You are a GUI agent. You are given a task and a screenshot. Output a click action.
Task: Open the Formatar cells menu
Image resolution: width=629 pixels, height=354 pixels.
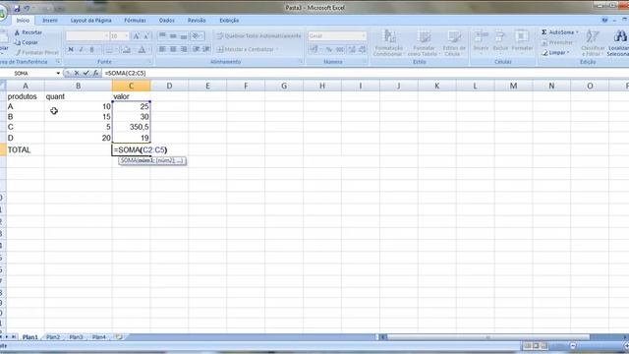522,41
